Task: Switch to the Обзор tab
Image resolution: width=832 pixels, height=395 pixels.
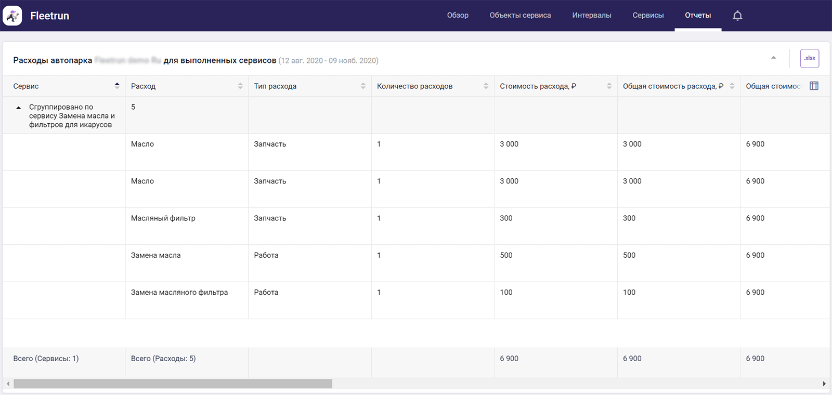Action: [x=458, y=15]
